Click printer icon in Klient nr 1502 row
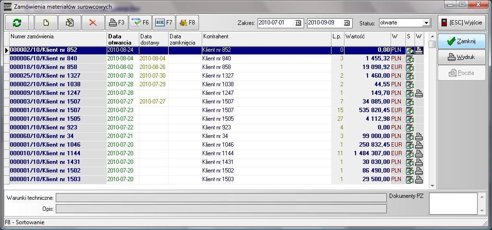Screen dimensions: 492x230 pyautogui.click(x=419, y=171)
